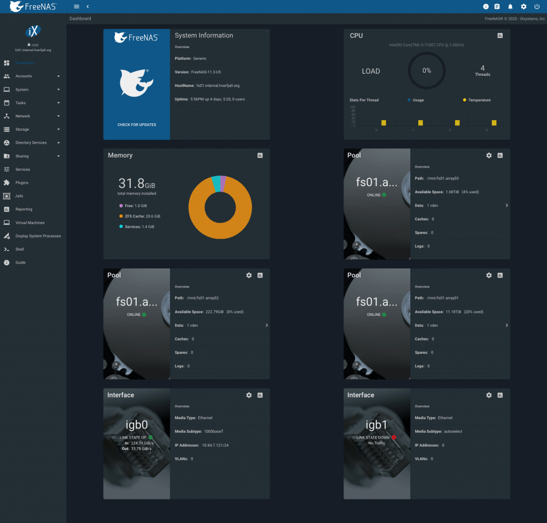Image resolution: width=547 pixels, height=523 pixels.
Task: Click the Usage legend dot in CPU card
Action: point(409,100)
